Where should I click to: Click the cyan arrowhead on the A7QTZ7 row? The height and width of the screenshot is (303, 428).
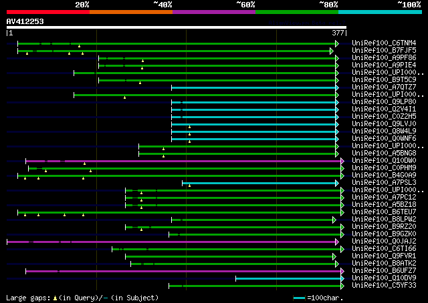337,87
